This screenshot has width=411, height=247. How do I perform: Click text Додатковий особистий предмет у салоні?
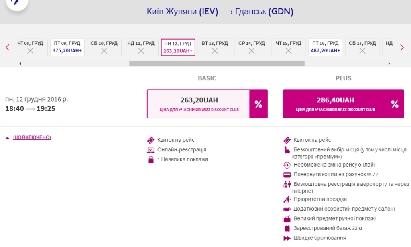click(344, 209)
